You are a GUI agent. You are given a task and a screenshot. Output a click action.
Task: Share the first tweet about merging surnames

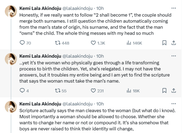174,43
